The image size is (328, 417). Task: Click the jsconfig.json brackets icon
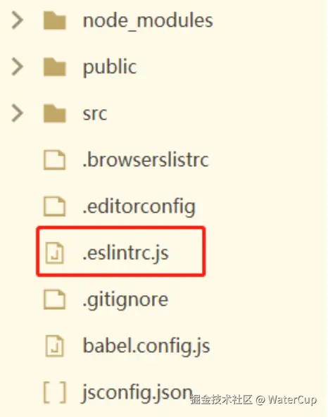tap(54, 392)
